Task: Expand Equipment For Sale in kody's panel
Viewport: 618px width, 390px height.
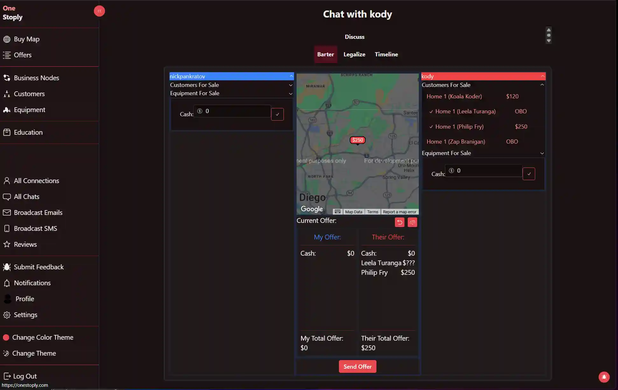Action: [x=542, y=153]
